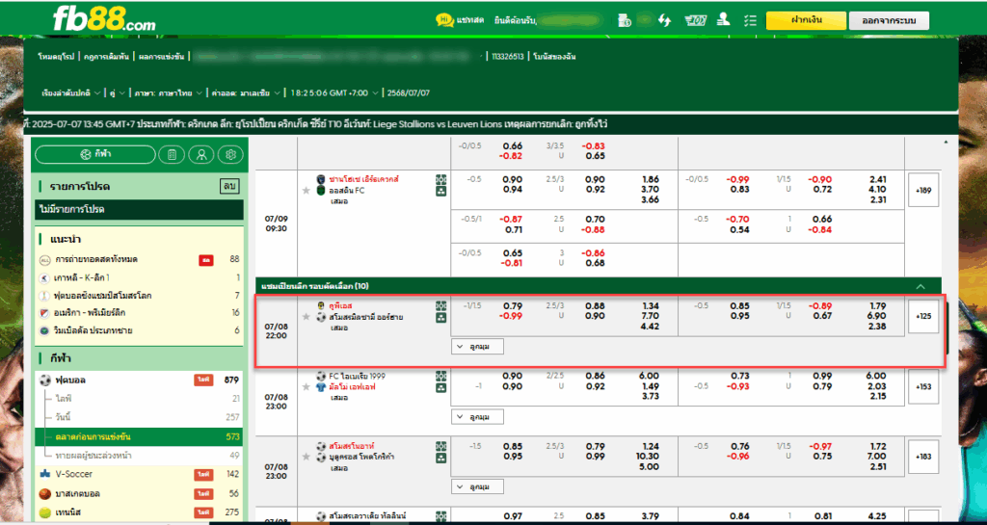Click the statement document icon in header
The width and height of the screenshot is (987, 525).
pos(624,20)
